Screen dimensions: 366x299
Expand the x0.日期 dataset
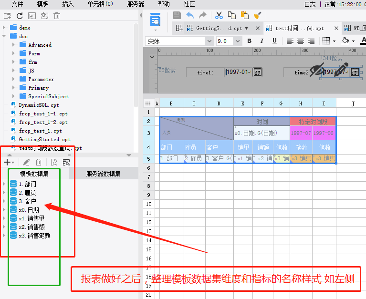(x=4, y=210)
